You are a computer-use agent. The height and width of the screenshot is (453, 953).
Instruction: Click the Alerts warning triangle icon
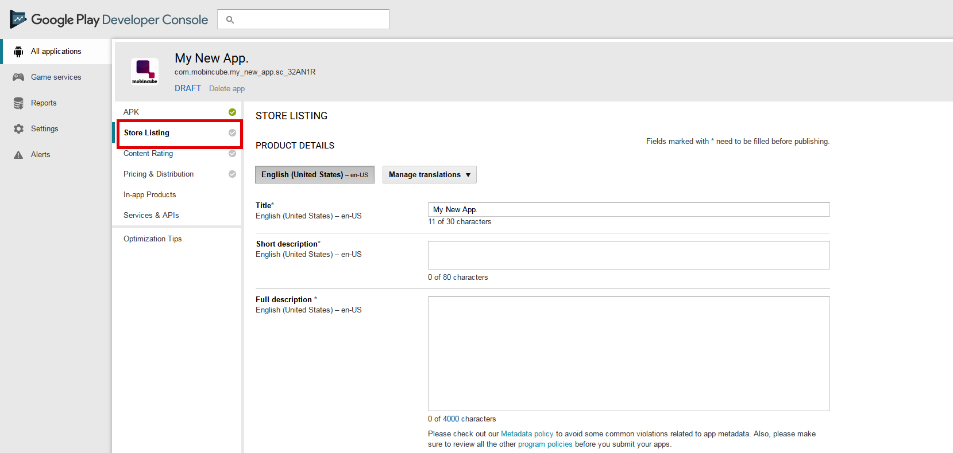18,155
